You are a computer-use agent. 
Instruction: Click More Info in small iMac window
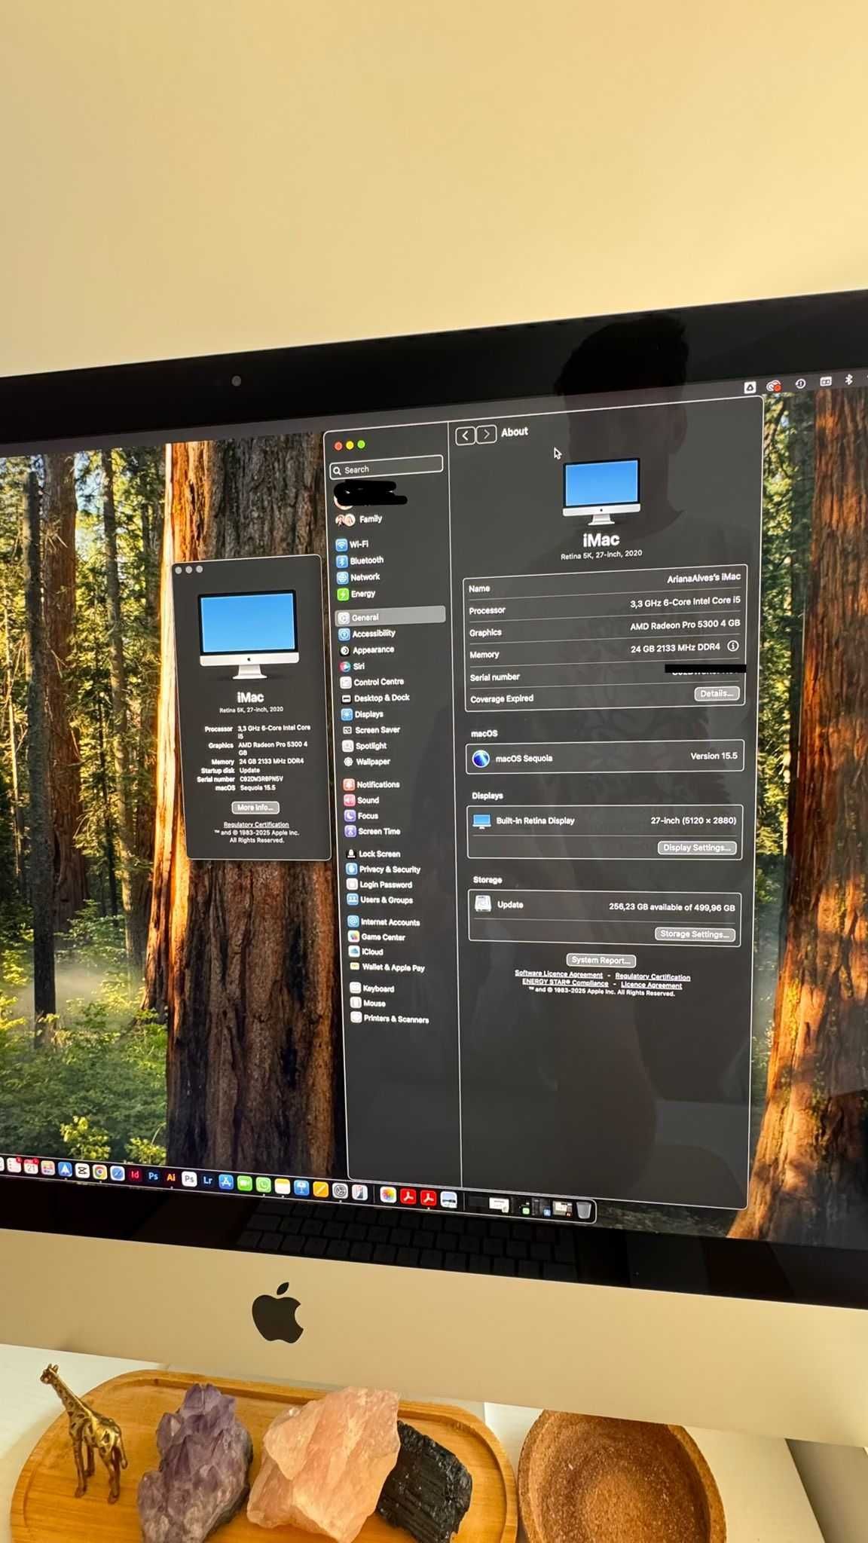(x=255, y=808)
